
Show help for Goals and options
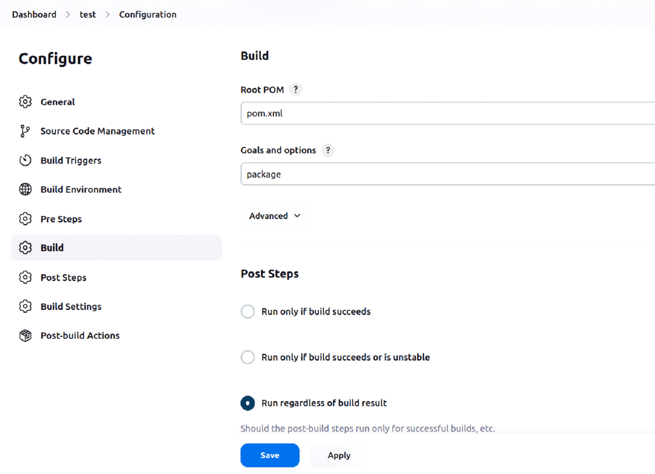pyautogui.click(x=328, y=150)
